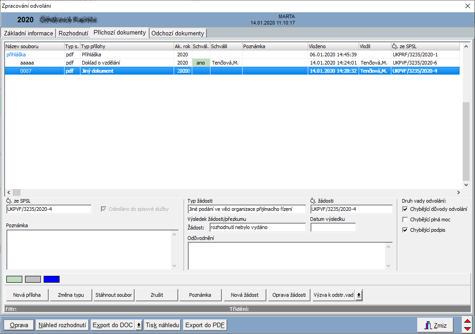Select the blue color swatch

pyautogui.click(x=51, y=279)
